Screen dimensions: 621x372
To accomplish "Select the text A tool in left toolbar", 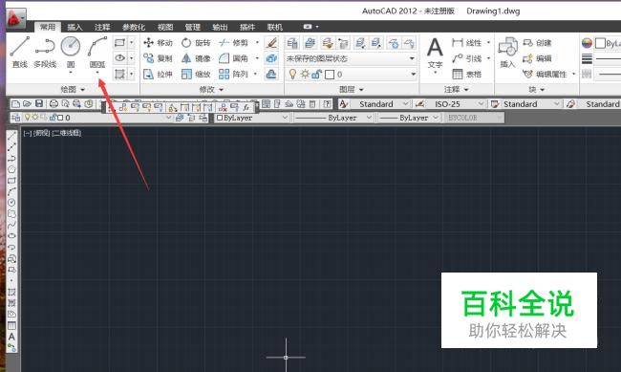I will point(11,337).
